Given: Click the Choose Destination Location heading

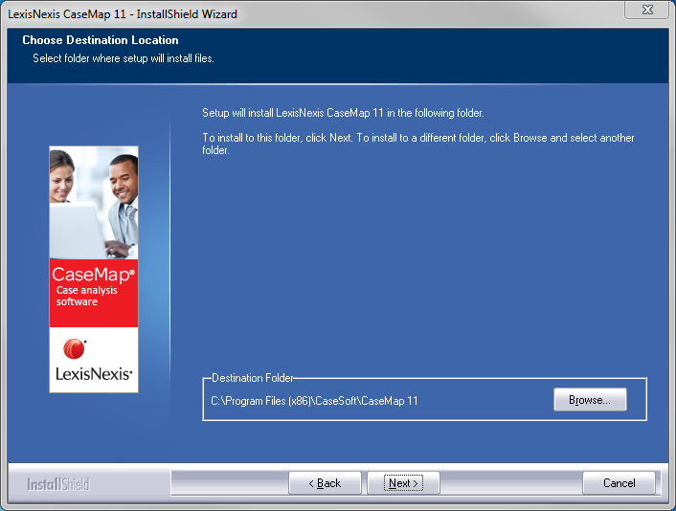Looking at the screenshot, I should (x=101, y=40).
